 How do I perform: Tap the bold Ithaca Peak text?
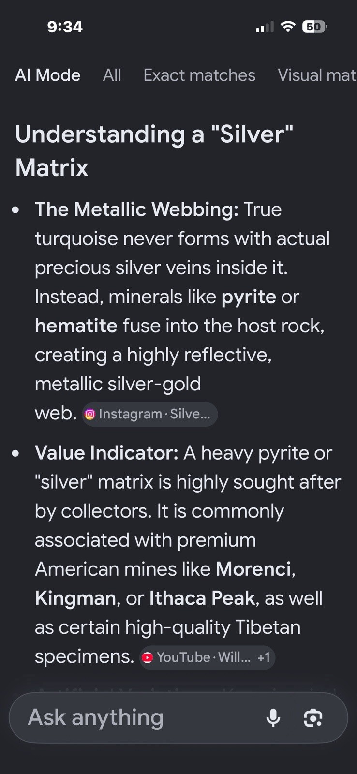(x=202, y=598)
